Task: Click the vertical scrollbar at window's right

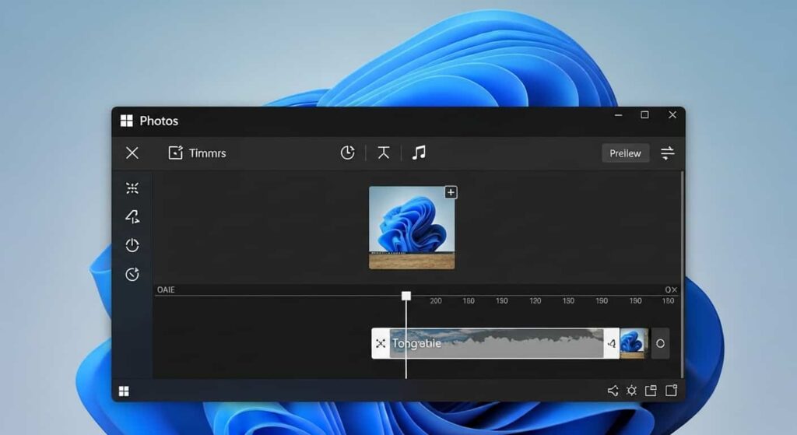Action: (682, 275)
